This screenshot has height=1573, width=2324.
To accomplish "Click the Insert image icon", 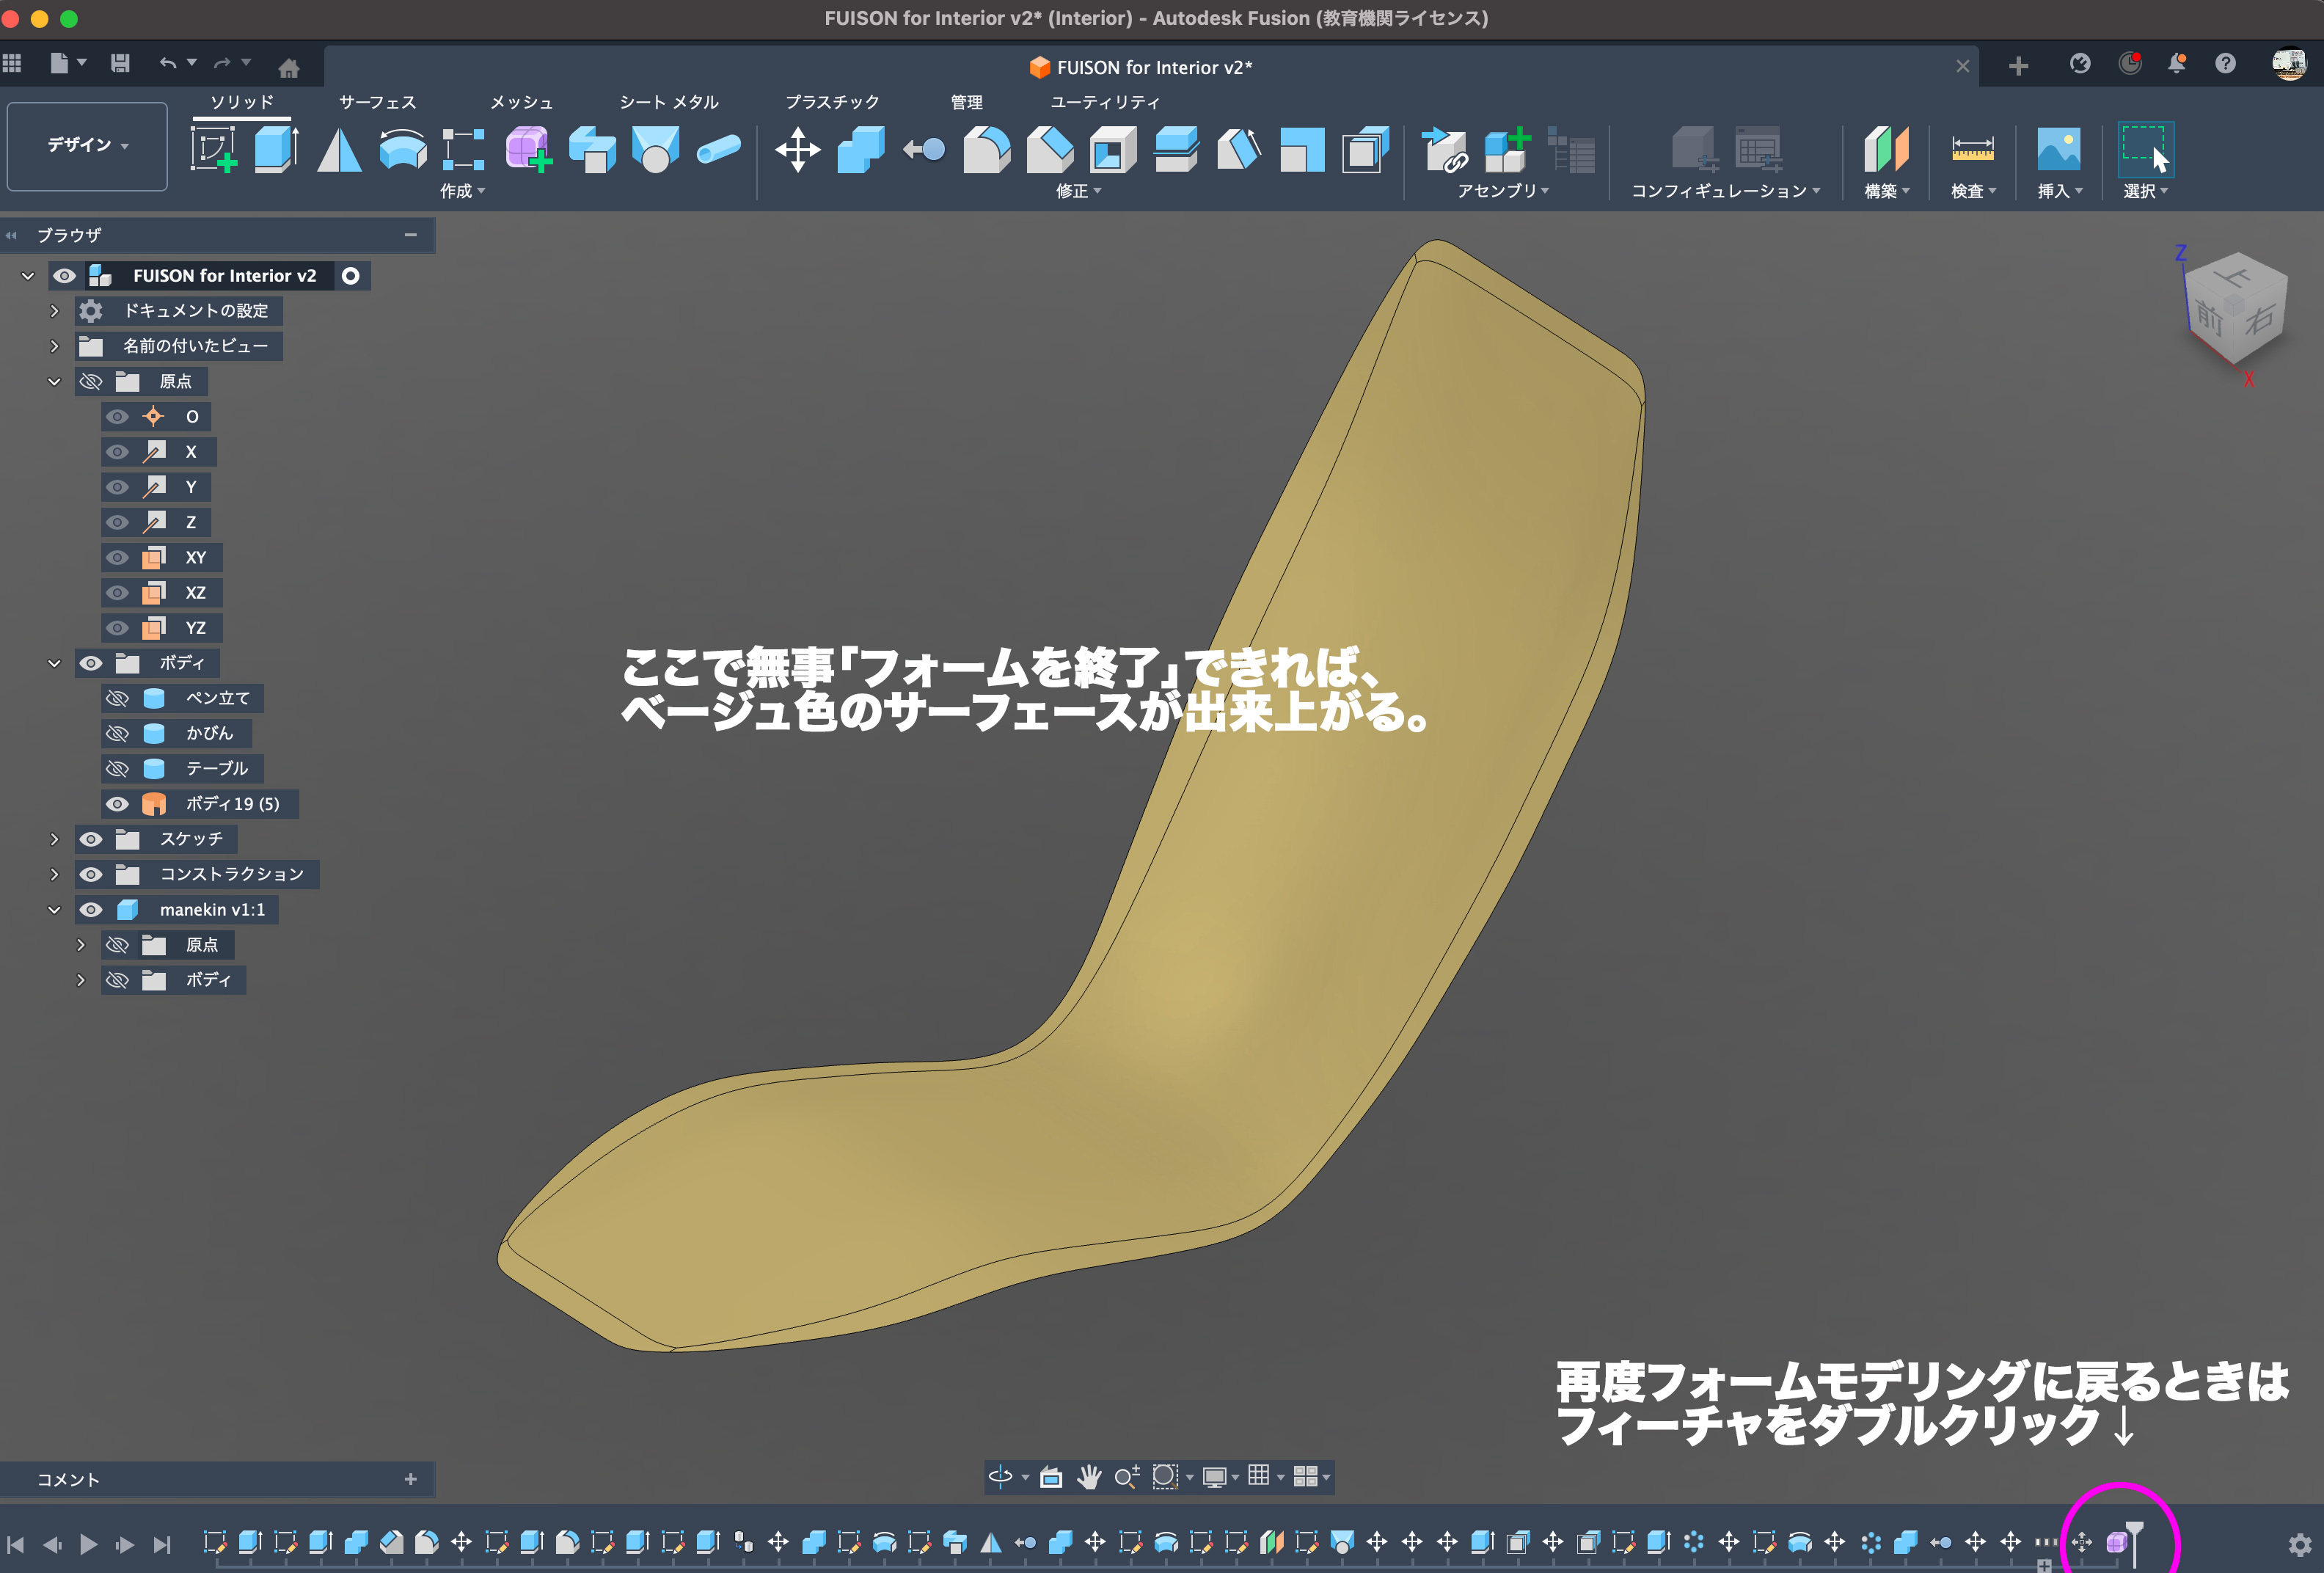I will tap(2058, 150).
